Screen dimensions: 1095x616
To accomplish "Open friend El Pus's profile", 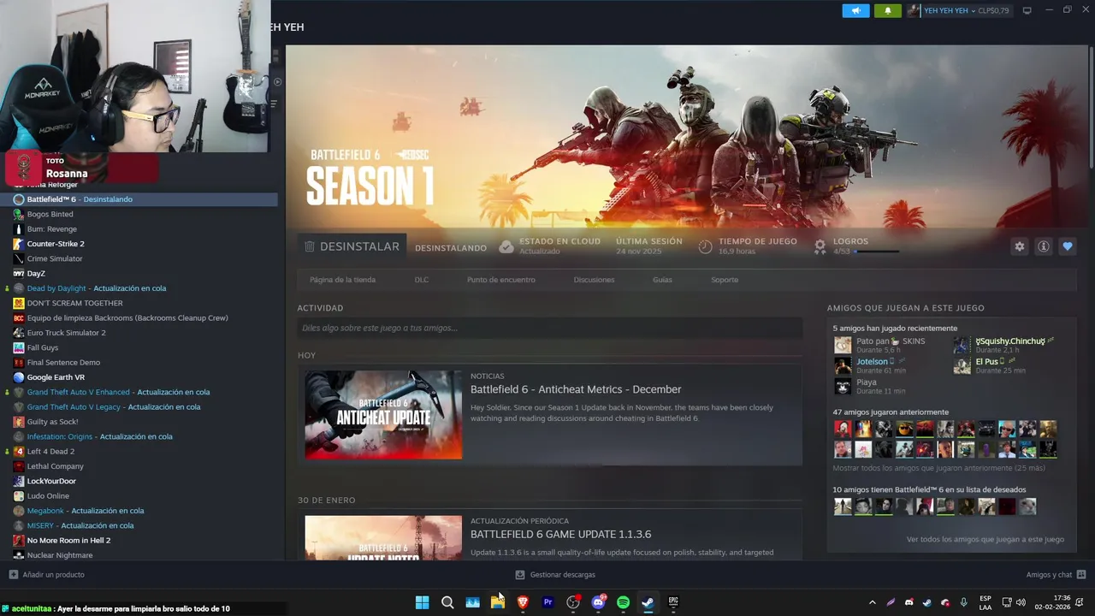I will pos(987,362).
